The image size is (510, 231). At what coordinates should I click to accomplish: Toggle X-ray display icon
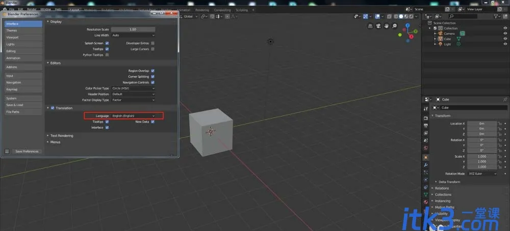click(x=389, y=16)
